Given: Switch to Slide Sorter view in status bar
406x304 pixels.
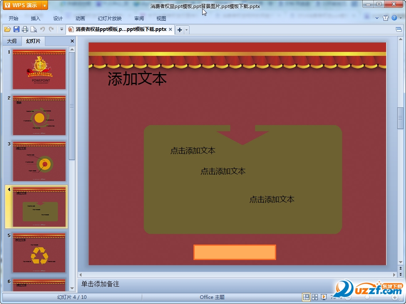Looking at the screenshot, I should [x=315, y=297].
